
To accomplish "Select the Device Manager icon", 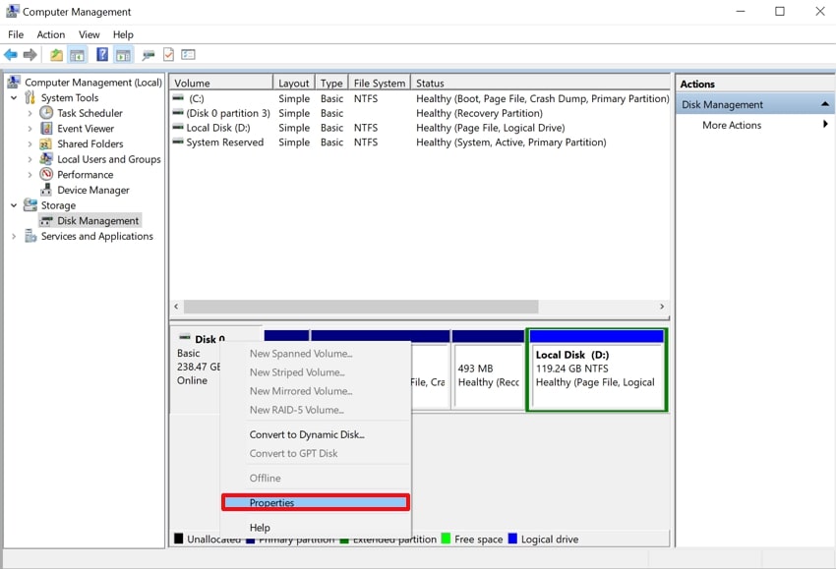I will pyautogui.click(x=46, y=190).
